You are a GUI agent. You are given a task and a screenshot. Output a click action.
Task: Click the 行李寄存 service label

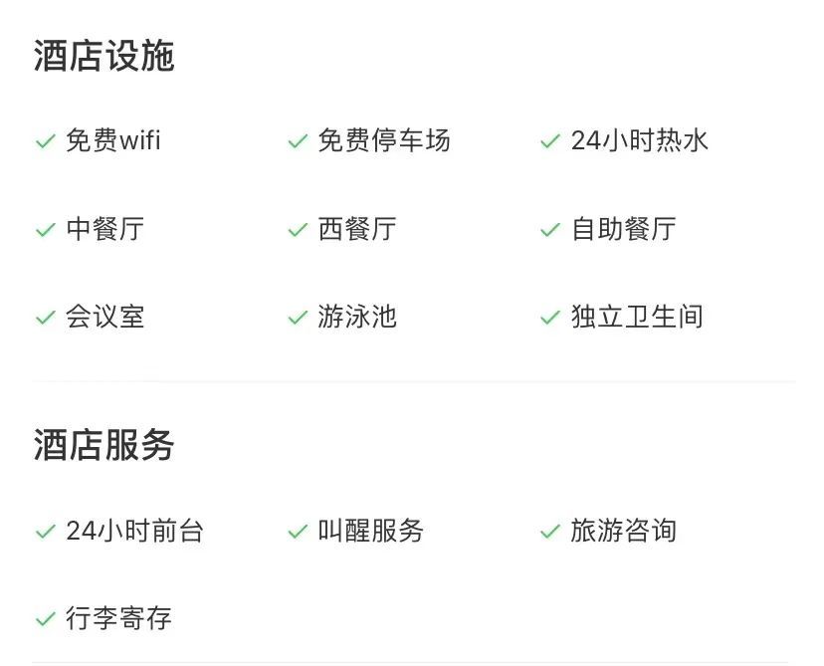click(x=119, y=619)
